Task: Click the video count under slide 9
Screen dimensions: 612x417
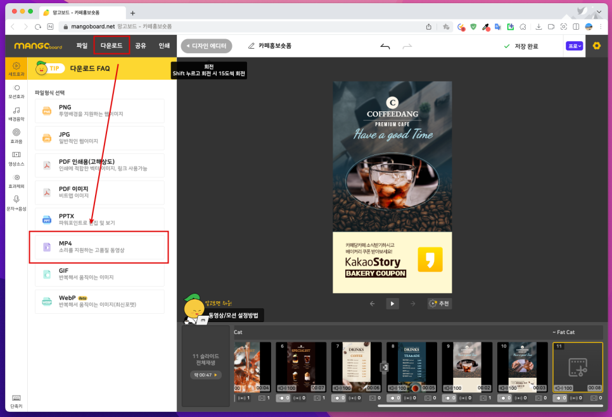Action: click(x=486, y=398)
